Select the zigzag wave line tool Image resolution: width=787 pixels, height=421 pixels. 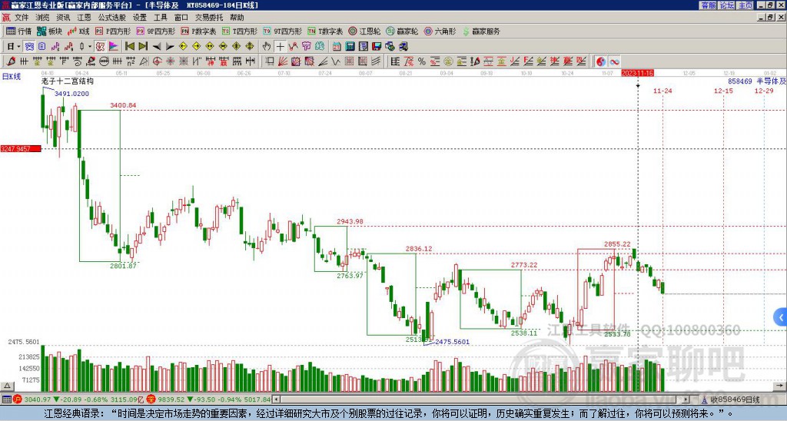click(x=335, y=61)
